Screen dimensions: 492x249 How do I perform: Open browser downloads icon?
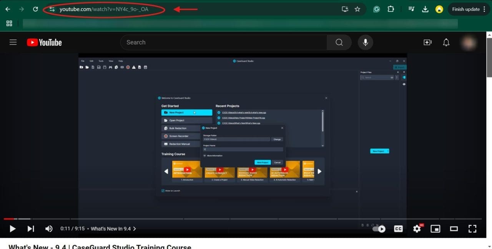pyautogui.click(x=425, y=9)
